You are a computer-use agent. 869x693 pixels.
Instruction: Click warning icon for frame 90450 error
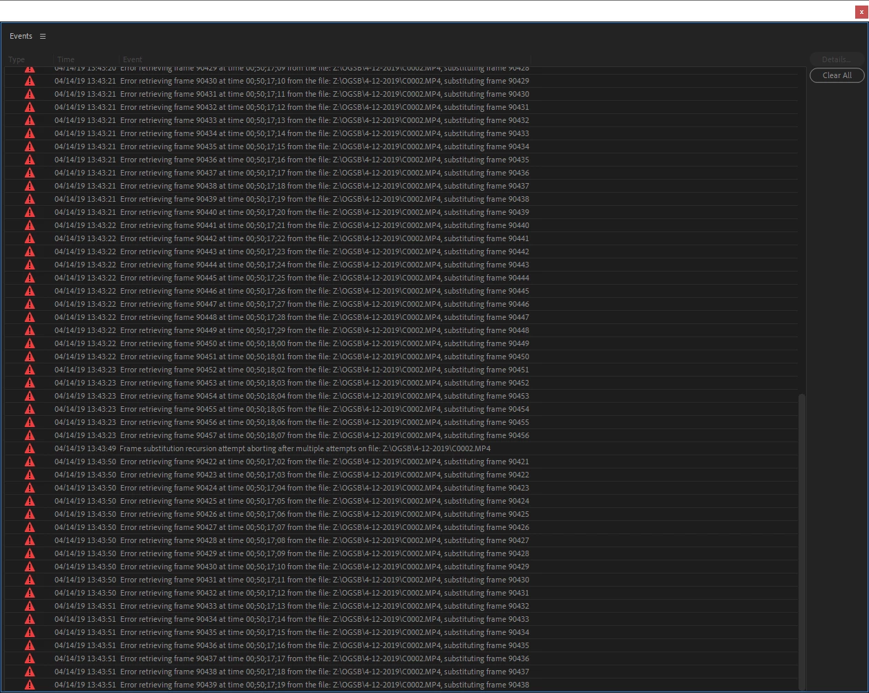coord(30,343)
